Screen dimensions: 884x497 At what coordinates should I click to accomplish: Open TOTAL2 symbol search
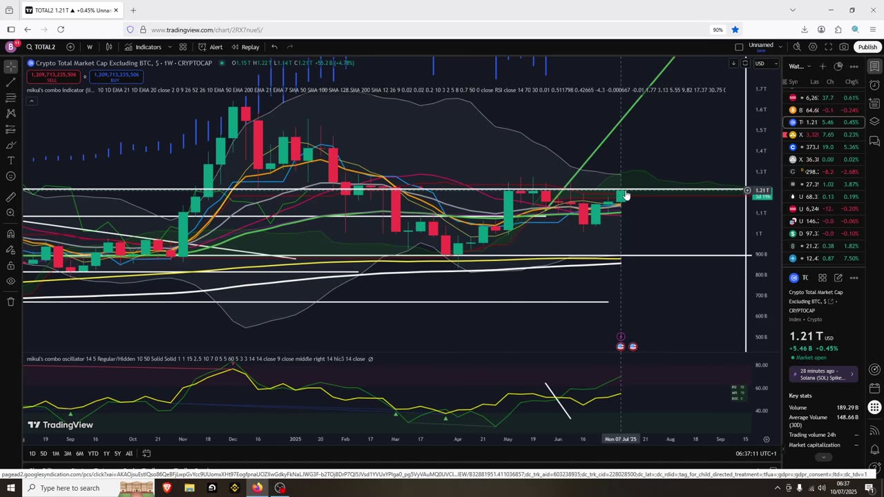point(41,47)
